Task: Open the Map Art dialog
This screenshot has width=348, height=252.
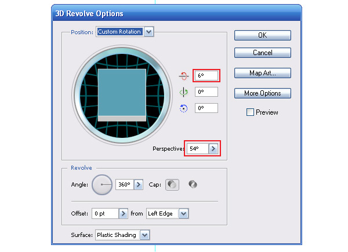Action: click(x=263, y=73)
